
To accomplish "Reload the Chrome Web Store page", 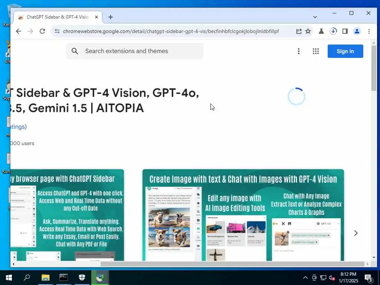I will [x=42, y=31].
